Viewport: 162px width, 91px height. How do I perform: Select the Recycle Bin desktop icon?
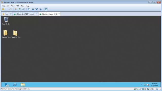[6, 21]
